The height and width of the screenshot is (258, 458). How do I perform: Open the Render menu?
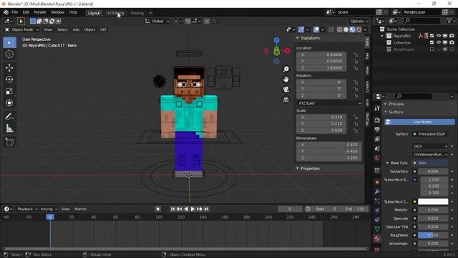(x=40, y=12)
